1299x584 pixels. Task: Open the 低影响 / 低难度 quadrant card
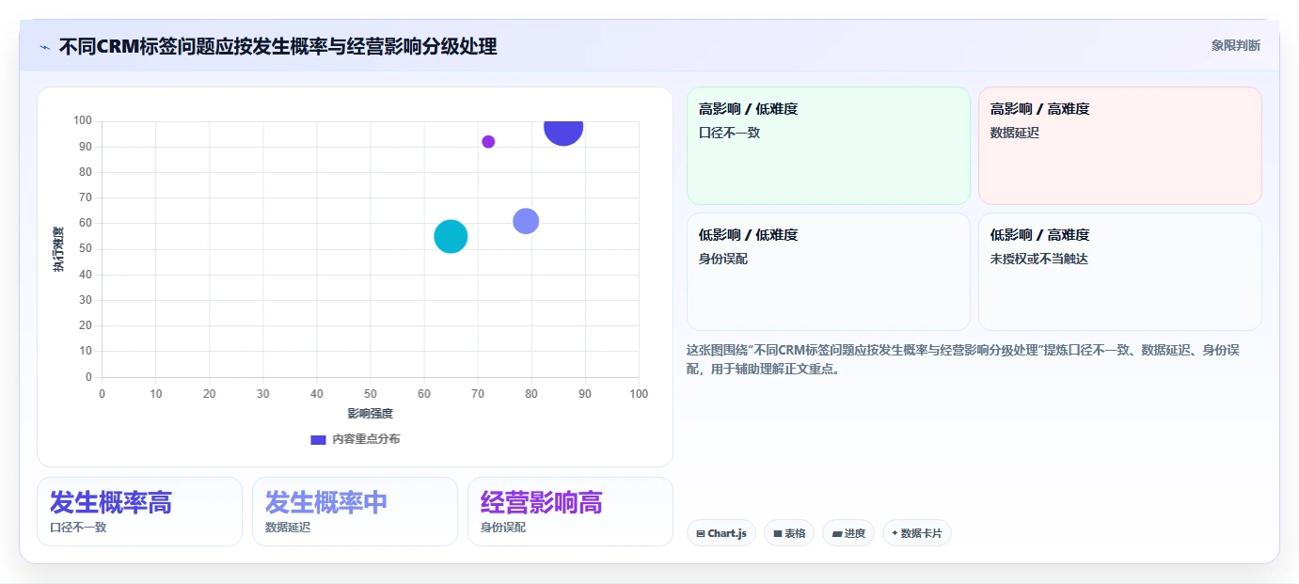point(828,272)
